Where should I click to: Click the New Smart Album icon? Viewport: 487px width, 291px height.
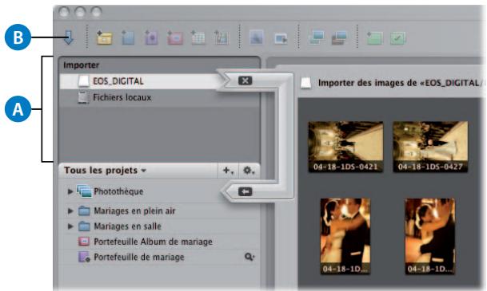click(151, 37)
